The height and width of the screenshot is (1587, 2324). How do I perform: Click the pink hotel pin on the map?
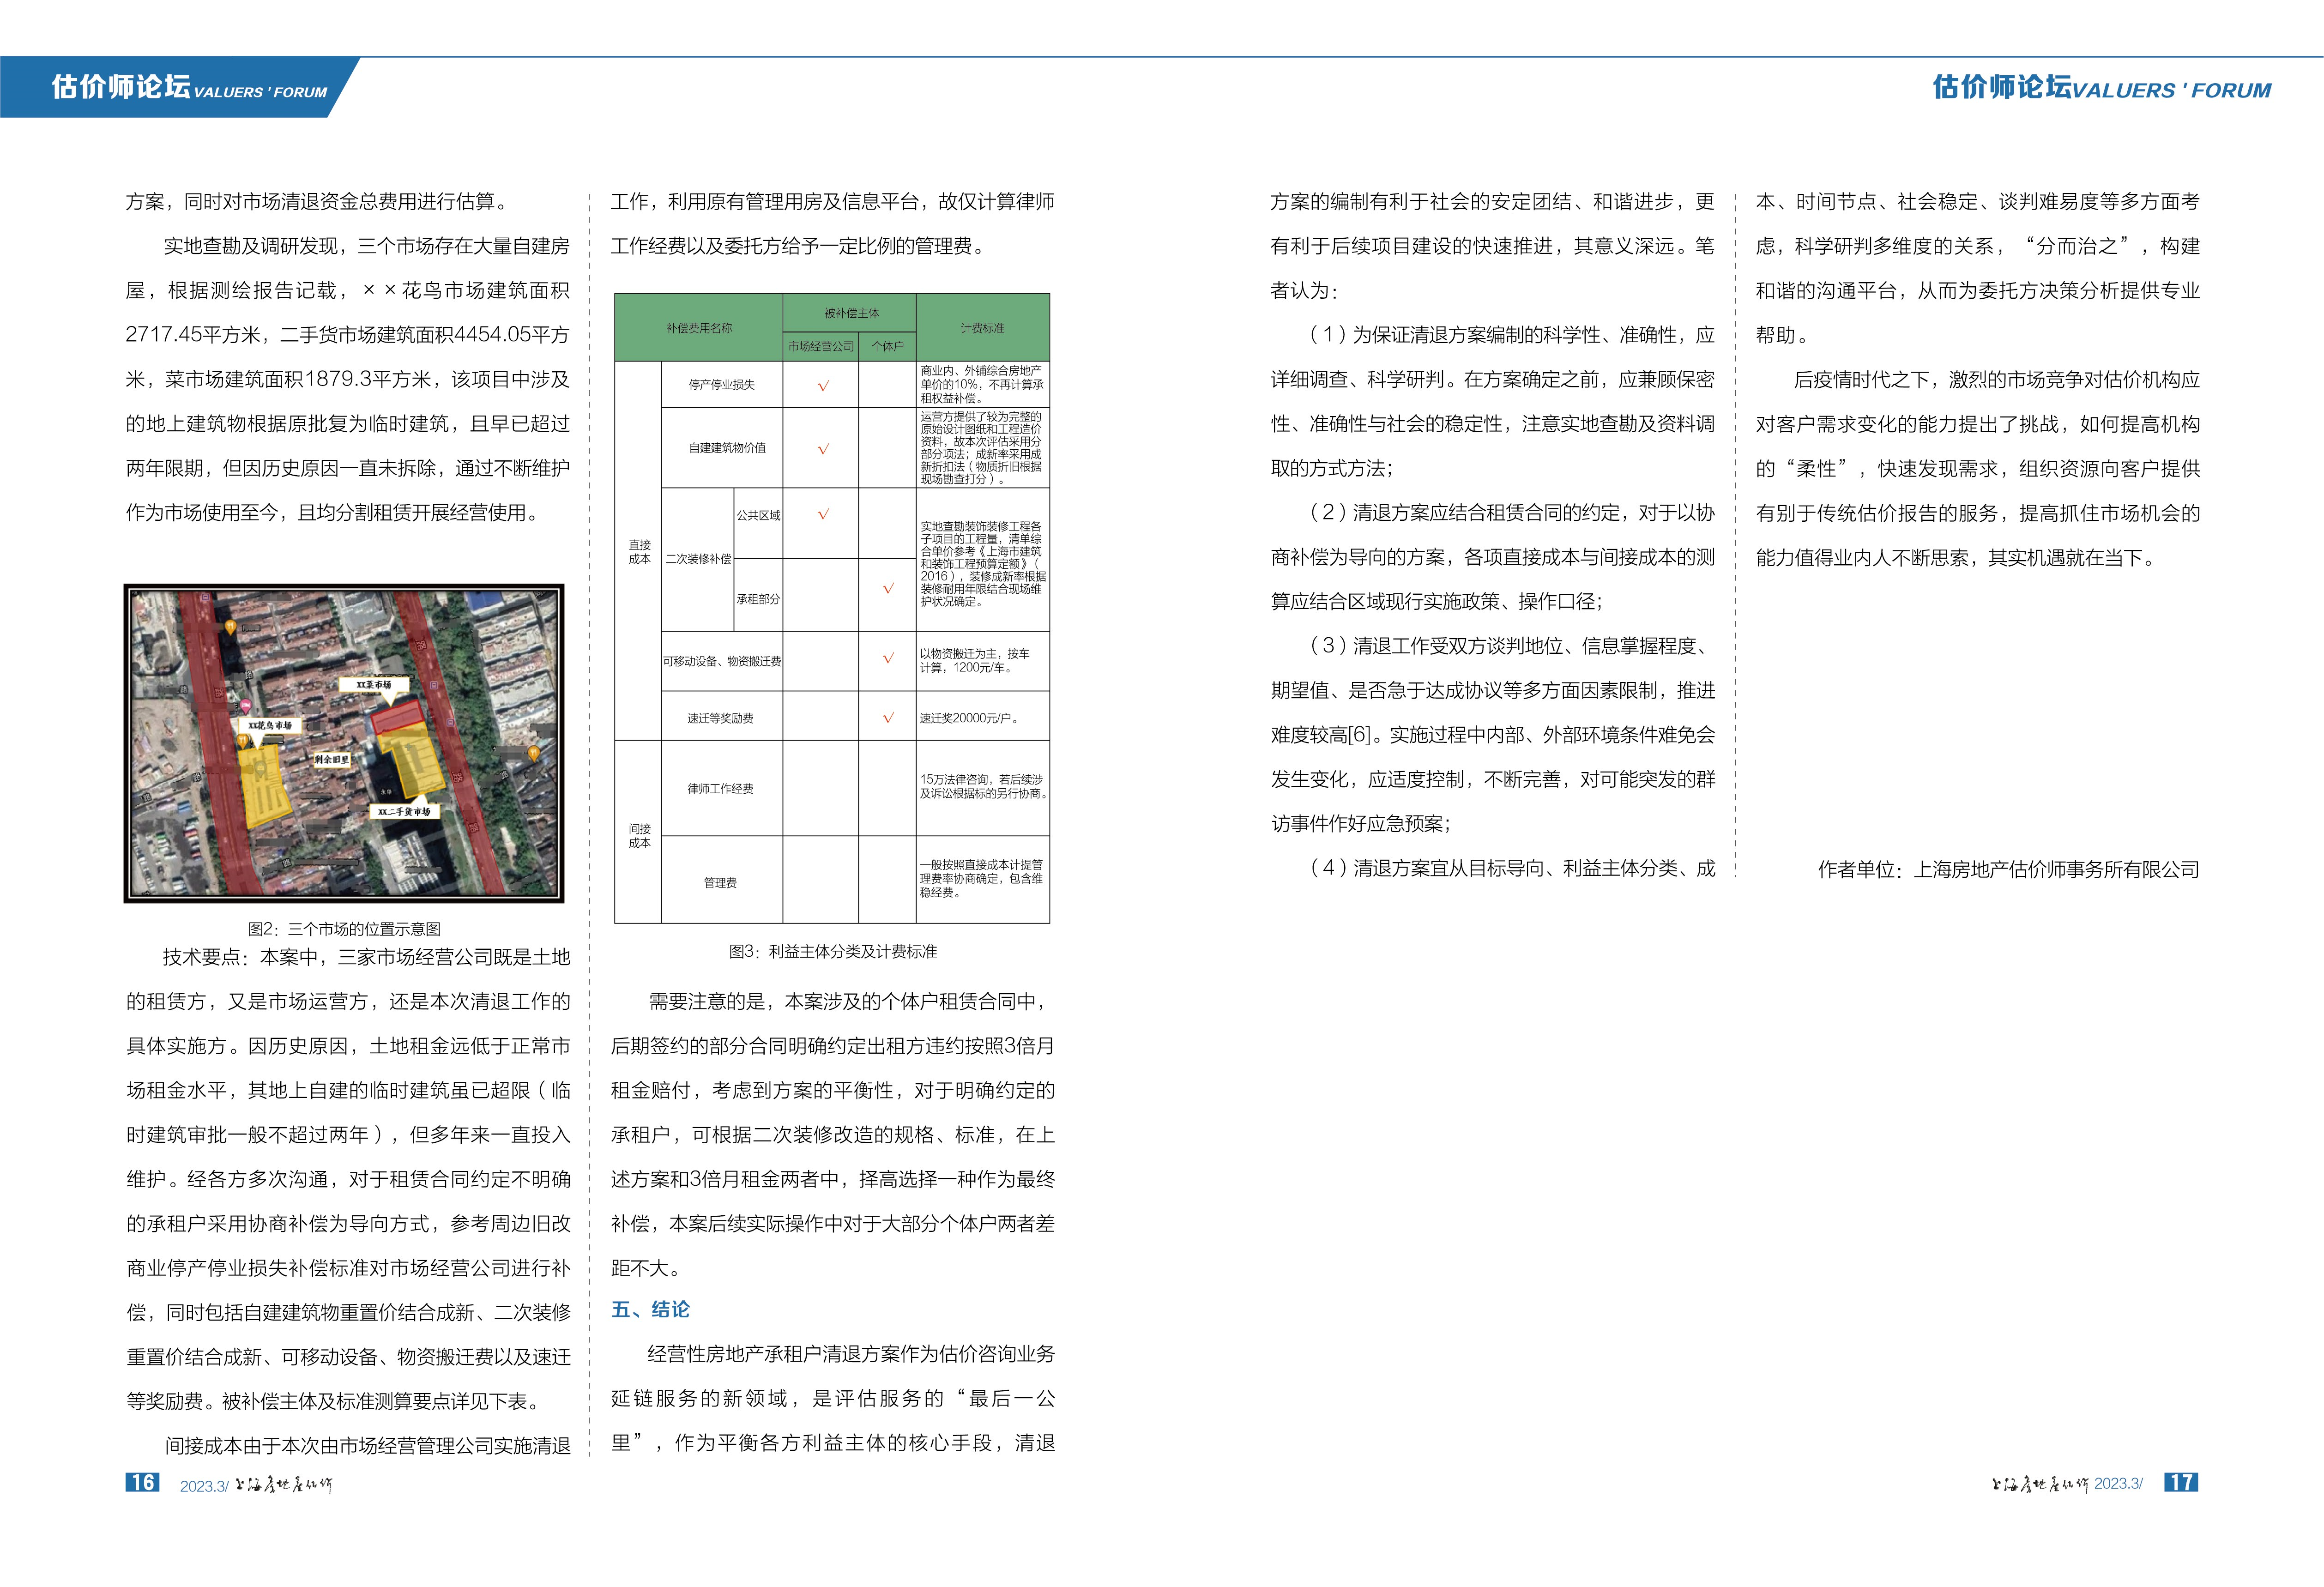coord(245,706)
